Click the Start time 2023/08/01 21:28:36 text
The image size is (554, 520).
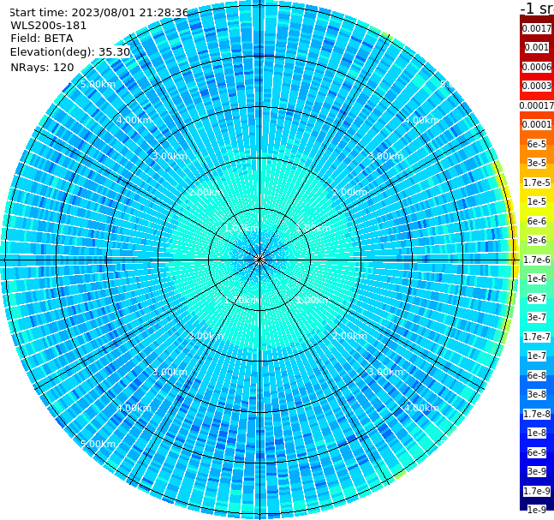tap(99, 13)
